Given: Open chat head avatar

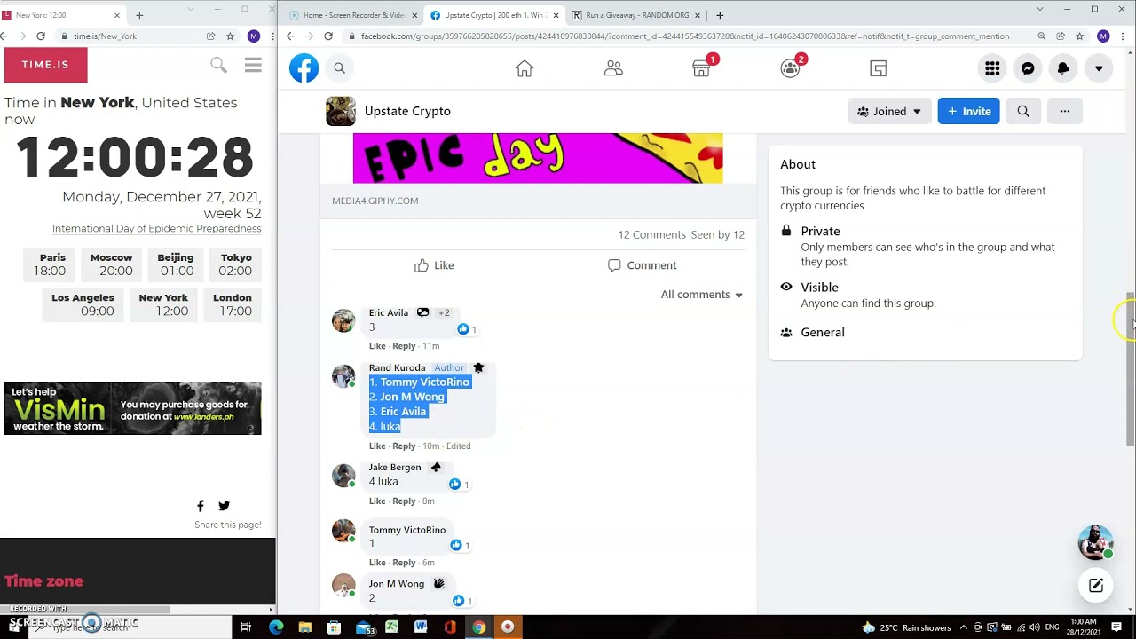Looking at the screenshot, I should 1095,543.
